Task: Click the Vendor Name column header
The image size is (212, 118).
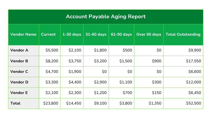Action: click(24, 35)
